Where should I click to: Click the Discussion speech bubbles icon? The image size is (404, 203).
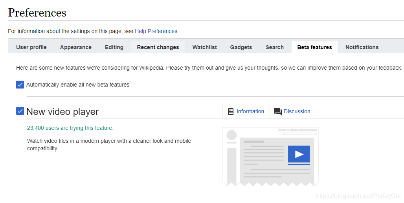pos(278,112)
